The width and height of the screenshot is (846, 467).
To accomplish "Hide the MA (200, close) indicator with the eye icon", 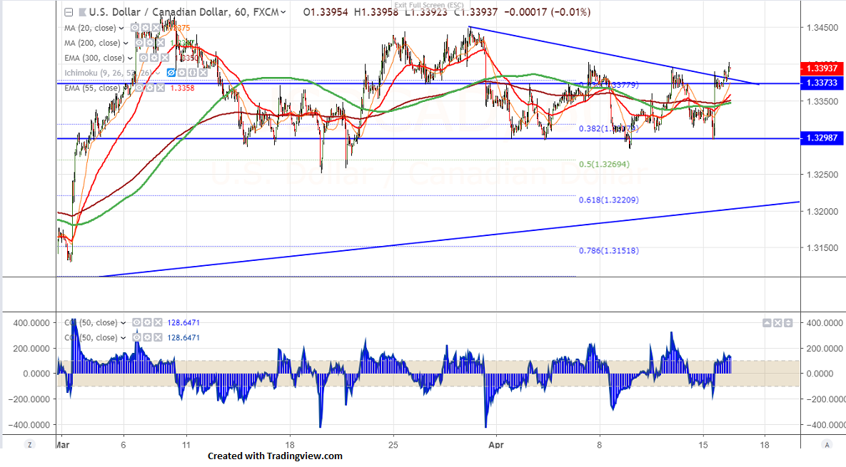I will (x=139, y=43).
